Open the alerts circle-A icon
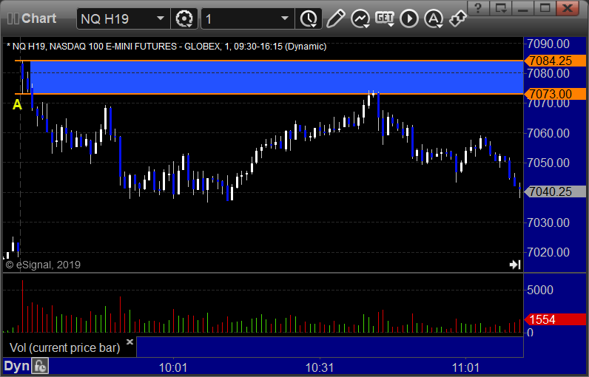The width and height of the screenshot is (589, 377). tap(434, 18)
